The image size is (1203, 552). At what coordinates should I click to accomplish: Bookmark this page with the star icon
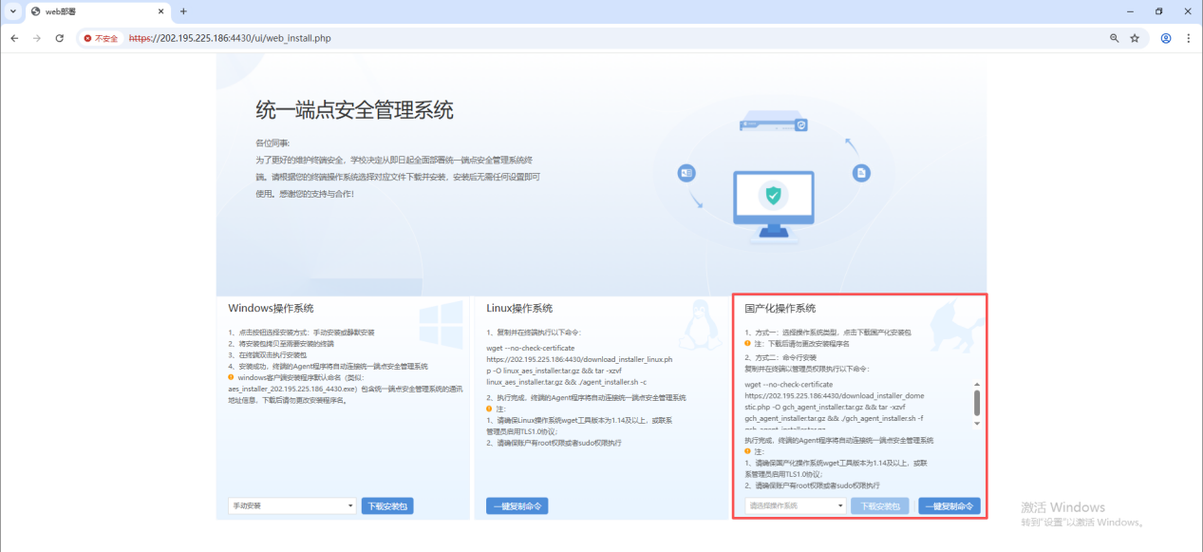tap(1134, 38)
